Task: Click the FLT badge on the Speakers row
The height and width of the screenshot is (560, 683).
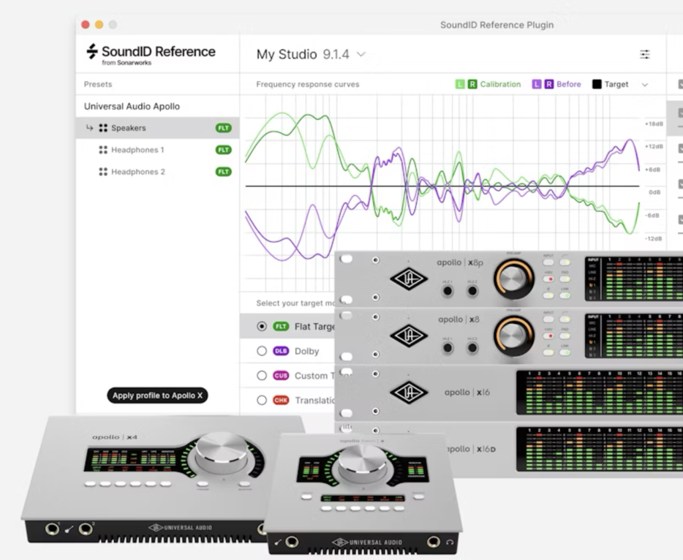Action: click(224, 128)
